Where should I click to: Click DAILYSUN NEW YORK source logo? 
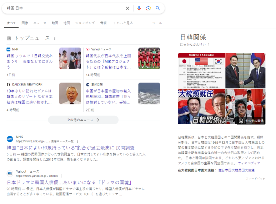point(9,85)
